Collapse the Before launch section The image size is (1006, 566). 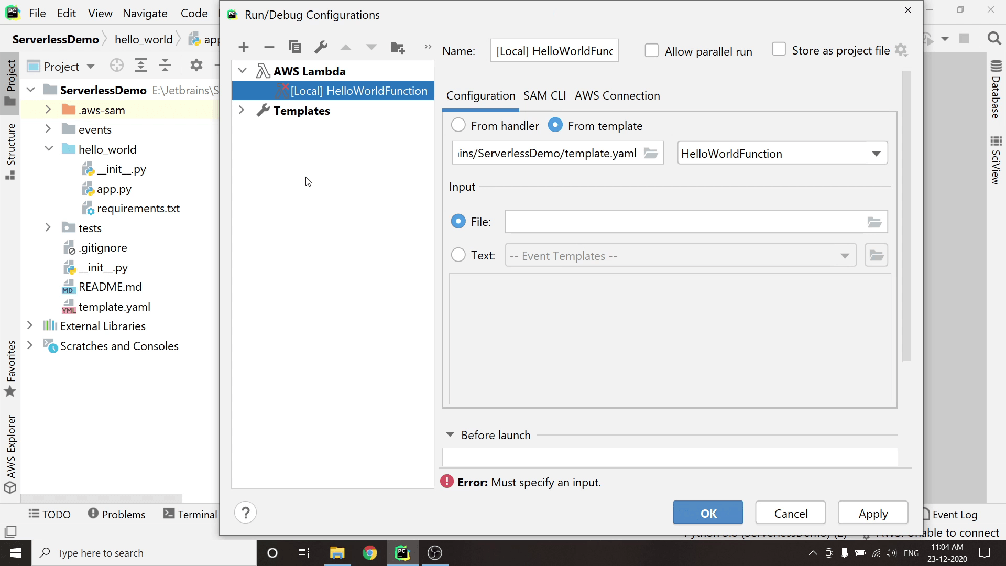tap(450, 435)
